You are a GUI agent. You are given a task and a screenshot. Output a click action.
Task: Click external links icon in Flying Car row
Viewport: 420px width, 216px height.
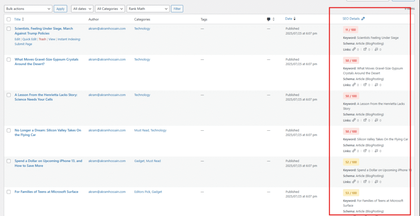365,151
